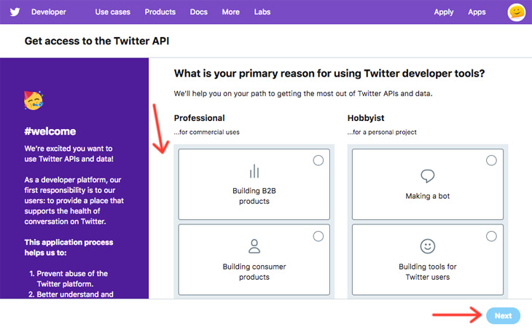Click the Get access to the Twitter API title
Image resolution: width=532 pixels, height=330 pixels.
coord(97,41)
